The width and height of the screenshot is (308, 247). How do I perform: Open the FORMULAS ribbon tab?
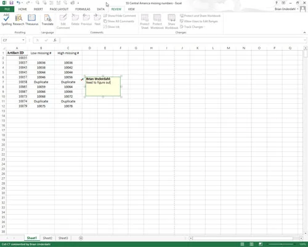(x=83, y=9)
